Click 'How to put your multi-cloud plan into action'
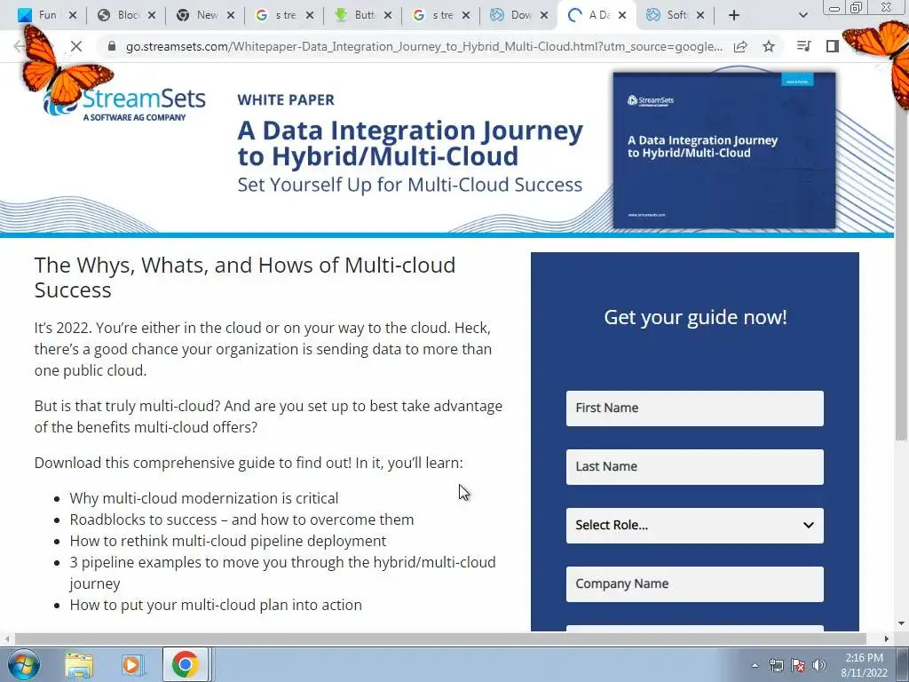 pyautogui.click(x=216, y=605)
